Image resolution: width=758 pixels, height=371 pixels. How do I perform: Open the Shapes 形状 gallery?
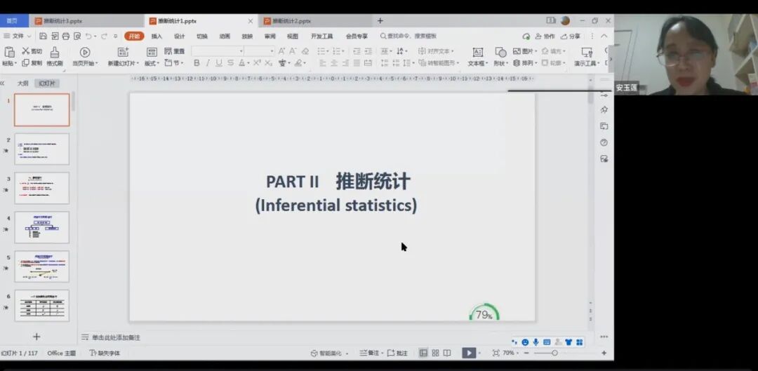coord(500,56)
